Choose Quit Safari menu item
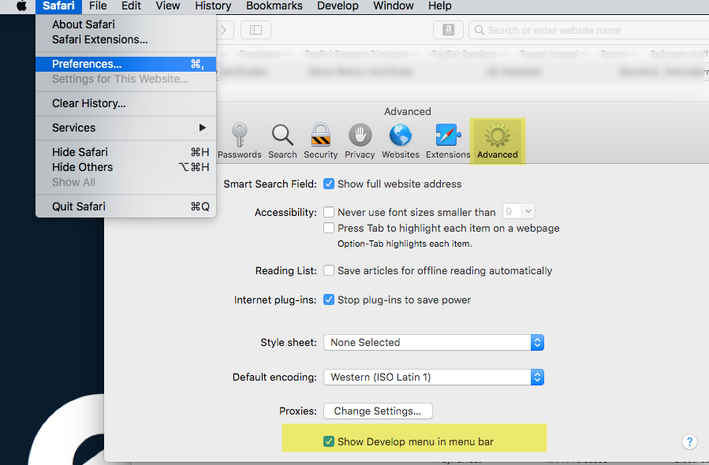The width and height of the screenshot is (709, 465). click(125, 206)
